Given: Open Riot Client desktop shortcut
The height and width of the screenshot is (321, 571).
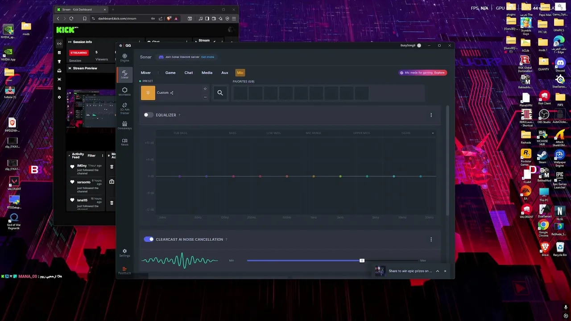Looking at the screenshot, I should (544, 98).
